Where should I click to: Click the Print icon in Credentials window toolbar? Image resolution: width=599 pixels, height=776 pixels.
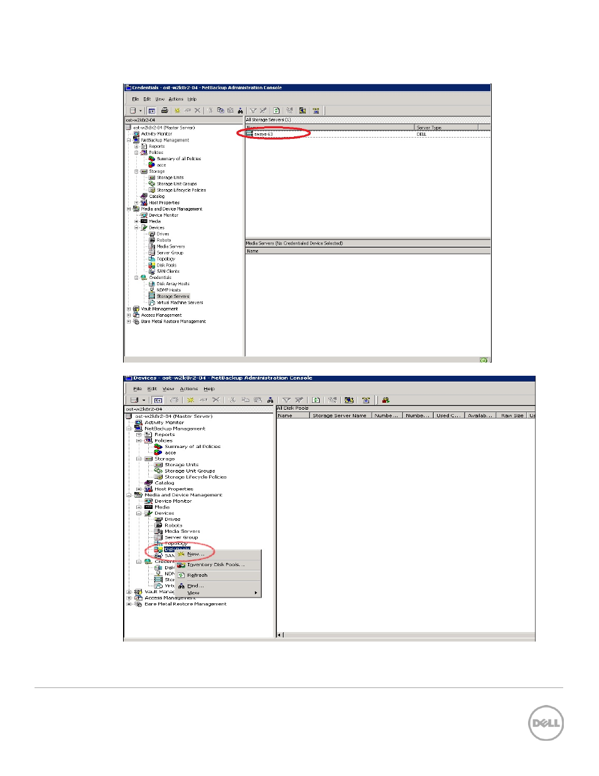(165, 111)
